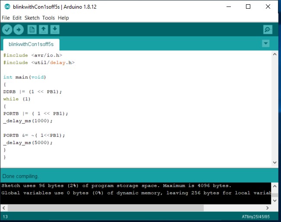Open the tab options dropdown arrow
The image size is (281, 222).
coord(265,43)
